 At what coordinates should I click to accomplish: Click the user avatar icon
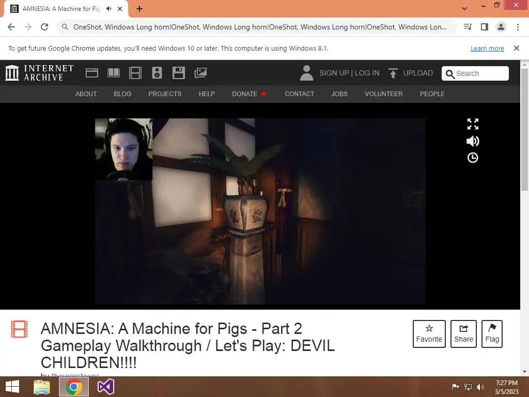pyautogui.click(x=306, y=73)
